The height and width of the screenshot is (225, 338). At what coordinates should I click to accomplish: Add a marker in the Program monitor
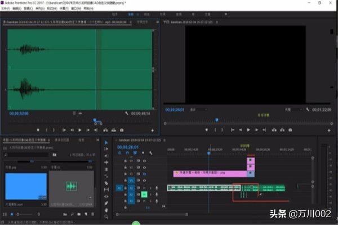(x=207, y=130)
